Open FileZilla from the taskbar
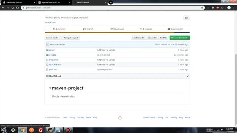The width and height of the screenshot is (237, 133). [40, 130]
